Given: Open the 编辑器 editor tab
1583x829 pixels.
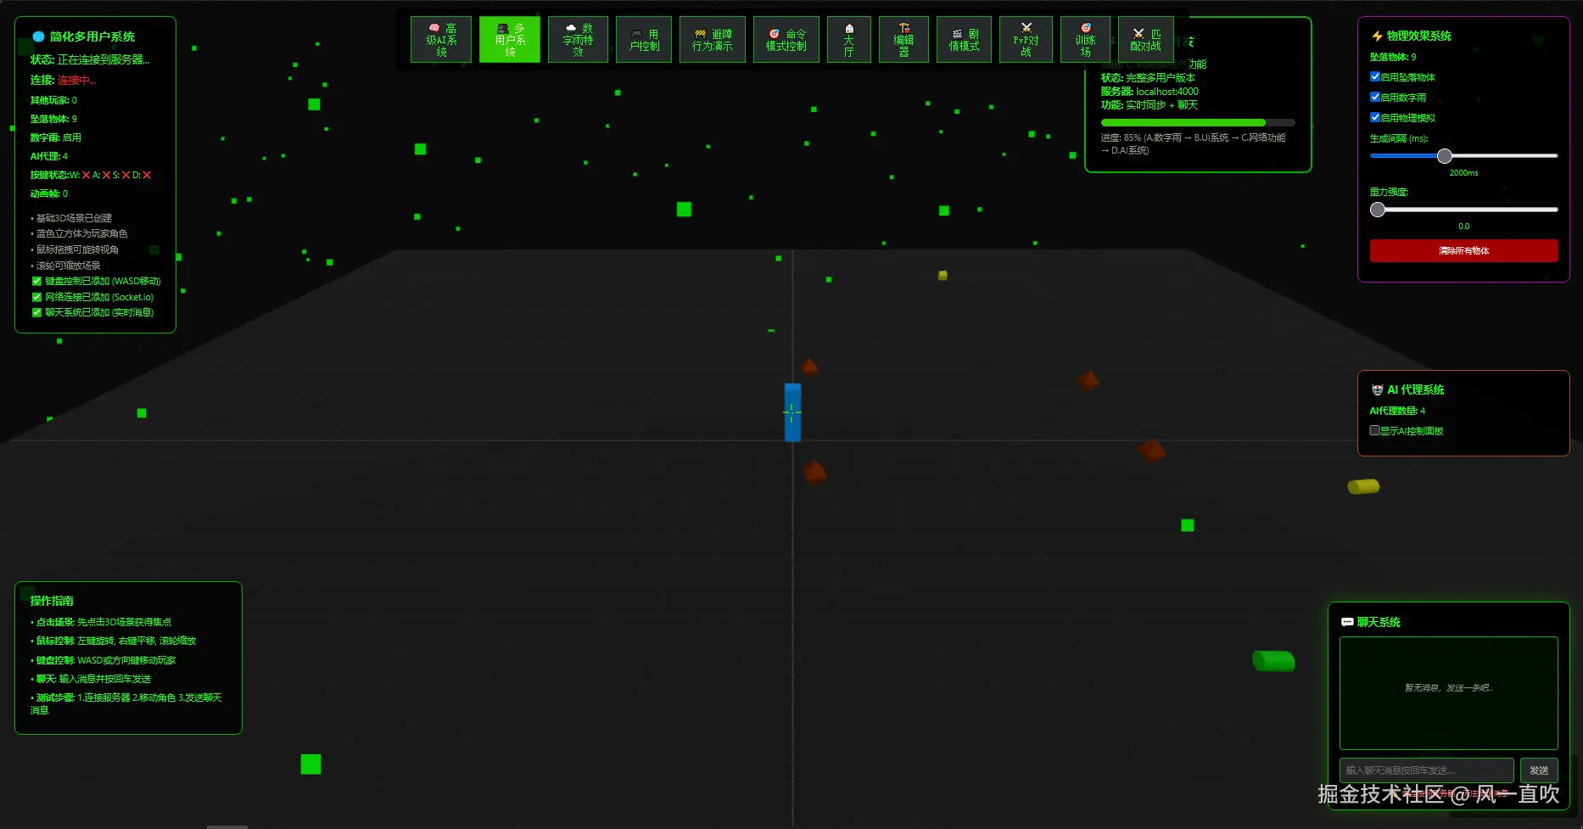Looking at the screenshot, I should click(904, 40).
